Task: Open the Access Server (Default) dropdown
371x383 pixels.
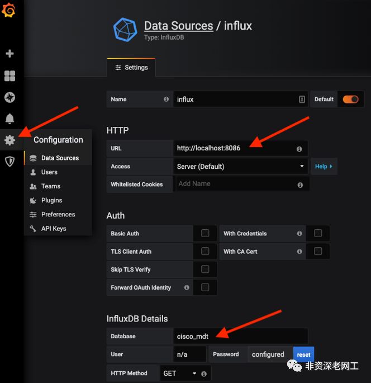Action: pos(241,167)
